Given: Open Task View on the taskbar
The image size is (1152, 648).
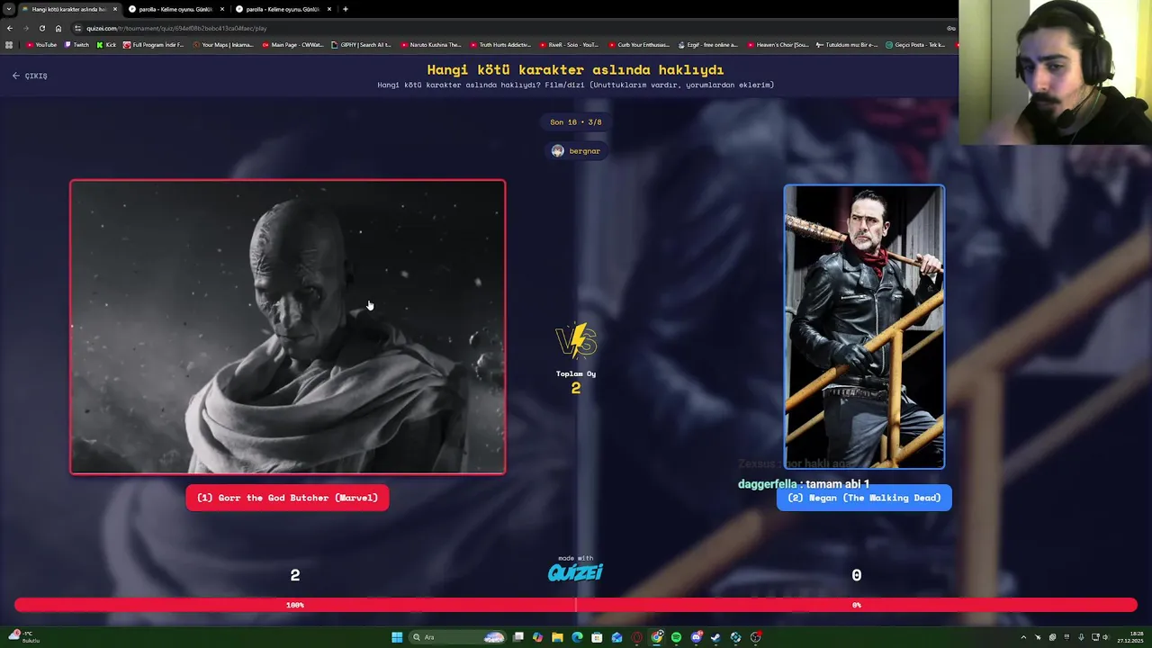Looking at the screenshot, I should point(518,637).
